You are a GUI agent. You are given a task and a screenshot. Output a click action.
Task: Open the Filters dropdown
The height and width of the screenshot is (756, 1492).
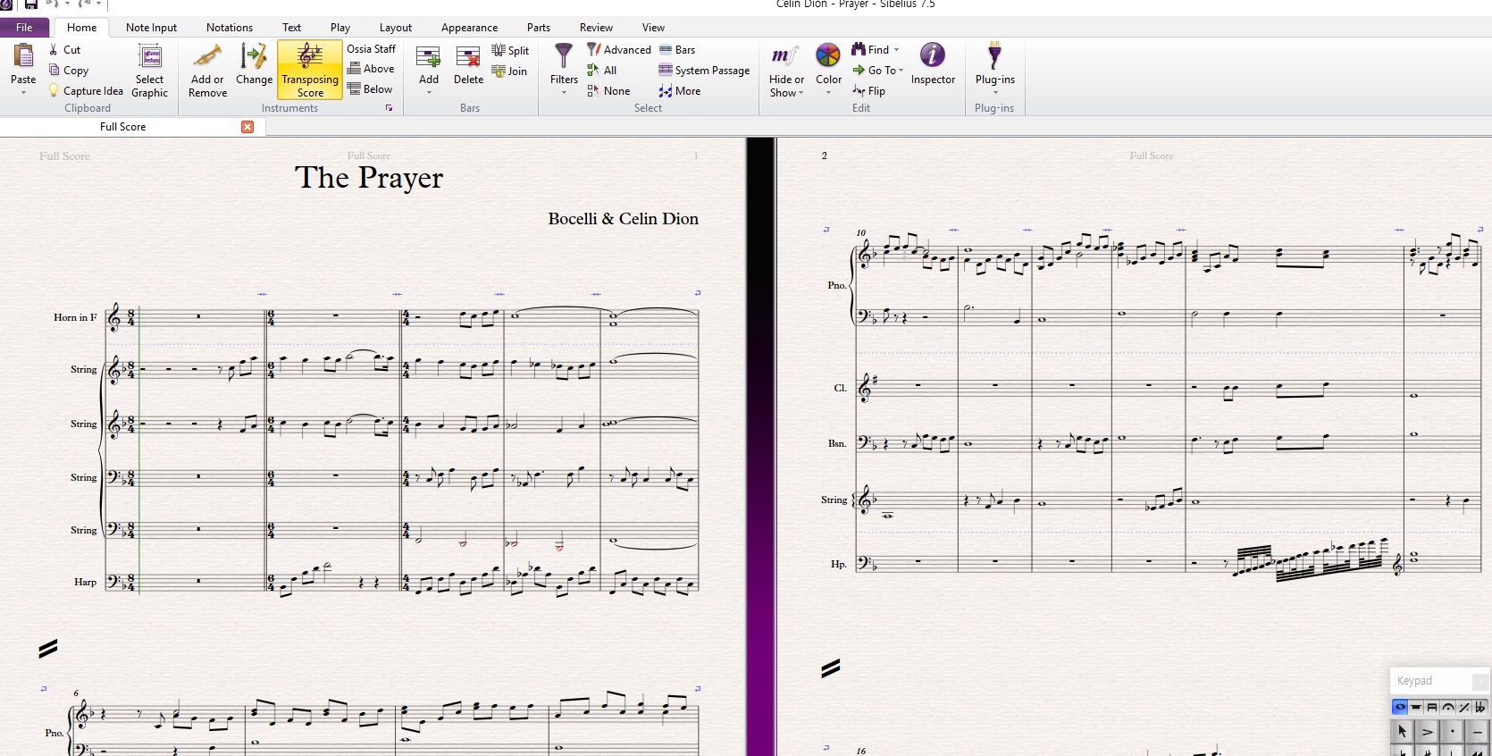pyautogui.click(x=564, y=92)
